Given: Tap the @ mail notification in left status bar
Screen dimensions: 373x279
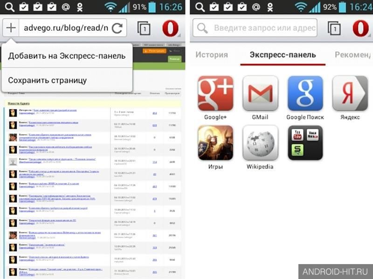Looking at the screenshot, I should coord(66,7).
